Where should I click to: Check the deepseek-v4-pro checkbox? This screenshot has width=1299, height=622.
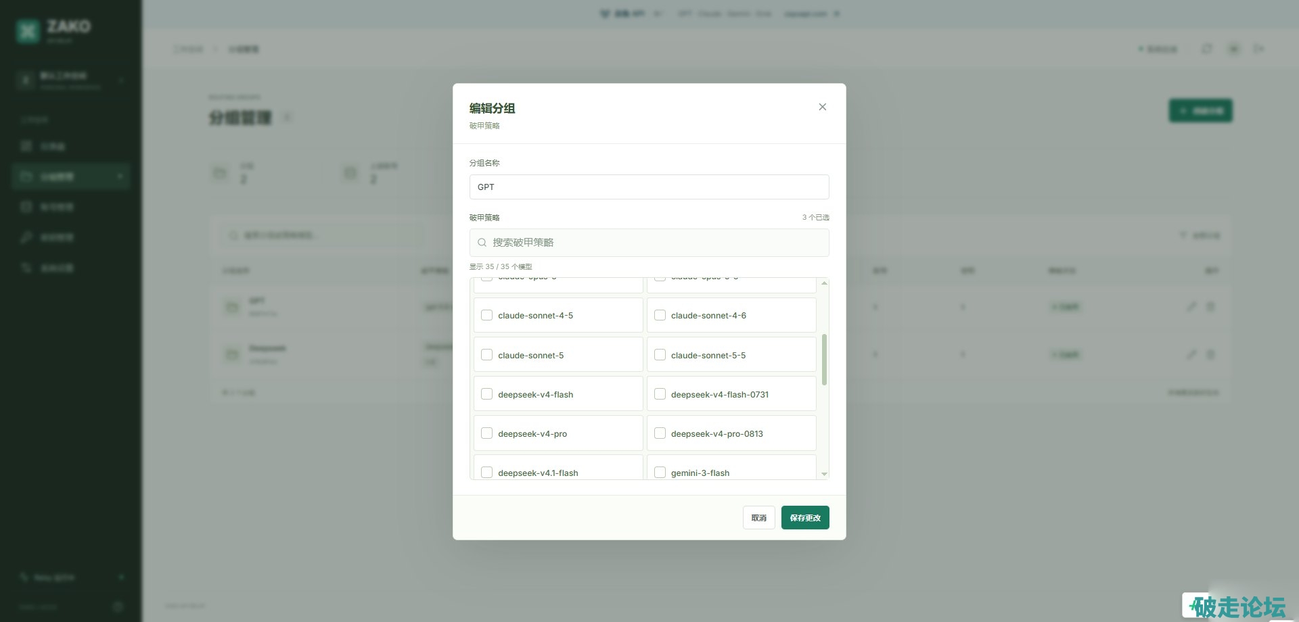(x=486, y=433)
